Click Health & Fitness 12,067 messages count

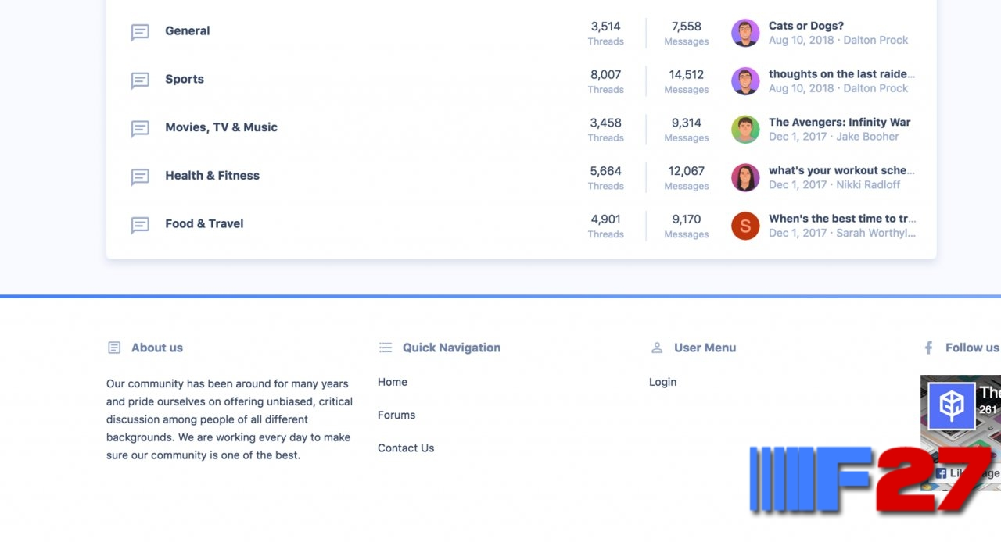(687, 171)
